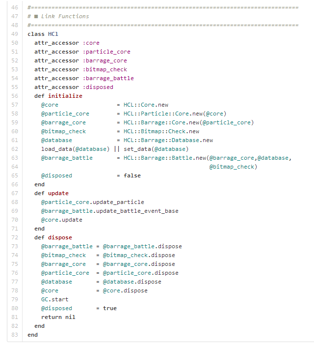
Task: Click line number 71 in the gutter
Action: (x=15, y=229)
